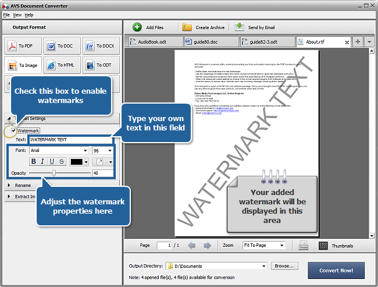Switch to the AudioBook.odt tab
Screen dimensions: 378x287
[155, 42]
